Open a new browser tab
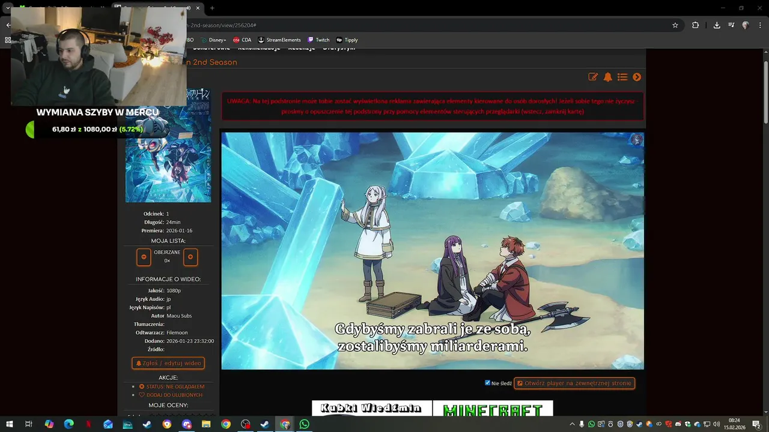This screenshot has width=769, height=432. [212, 8]
